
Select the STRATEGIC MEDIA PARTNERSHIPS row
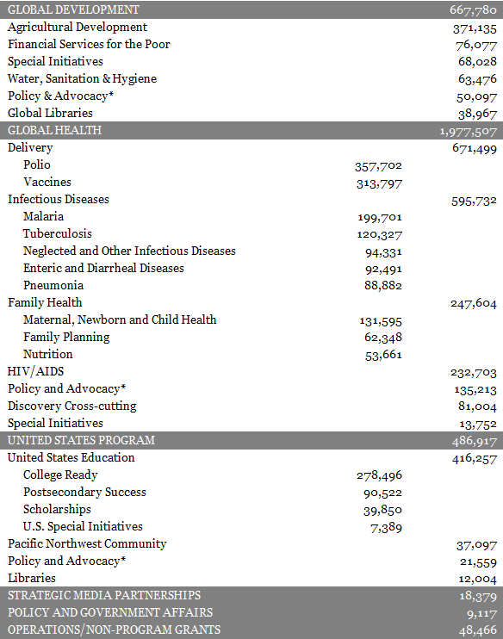[x=251, y=595]
